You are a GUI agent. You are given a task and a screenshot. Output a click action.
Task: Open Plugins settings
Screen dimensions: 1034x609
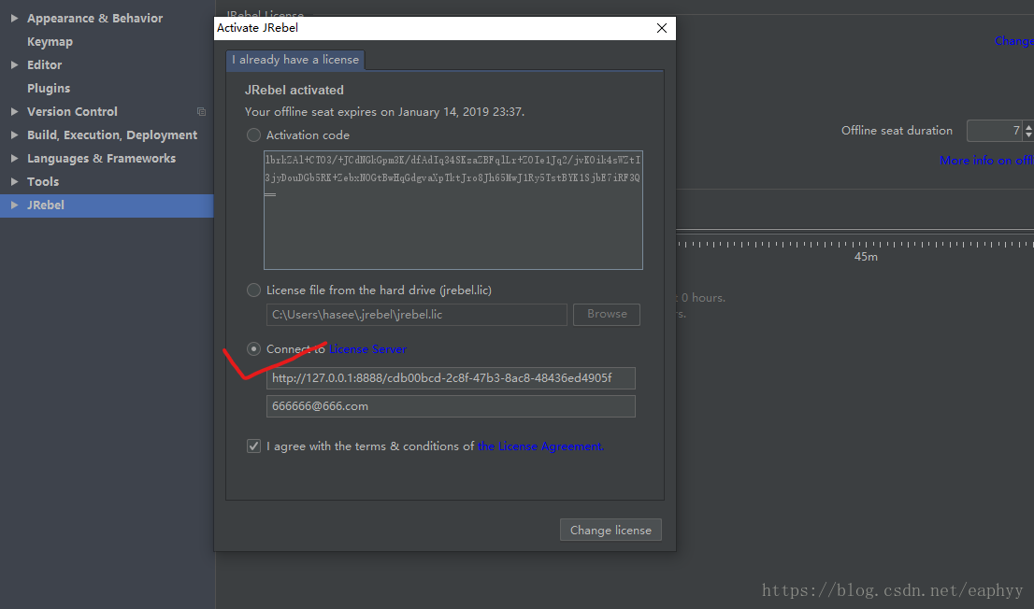[x=48, y=89]
